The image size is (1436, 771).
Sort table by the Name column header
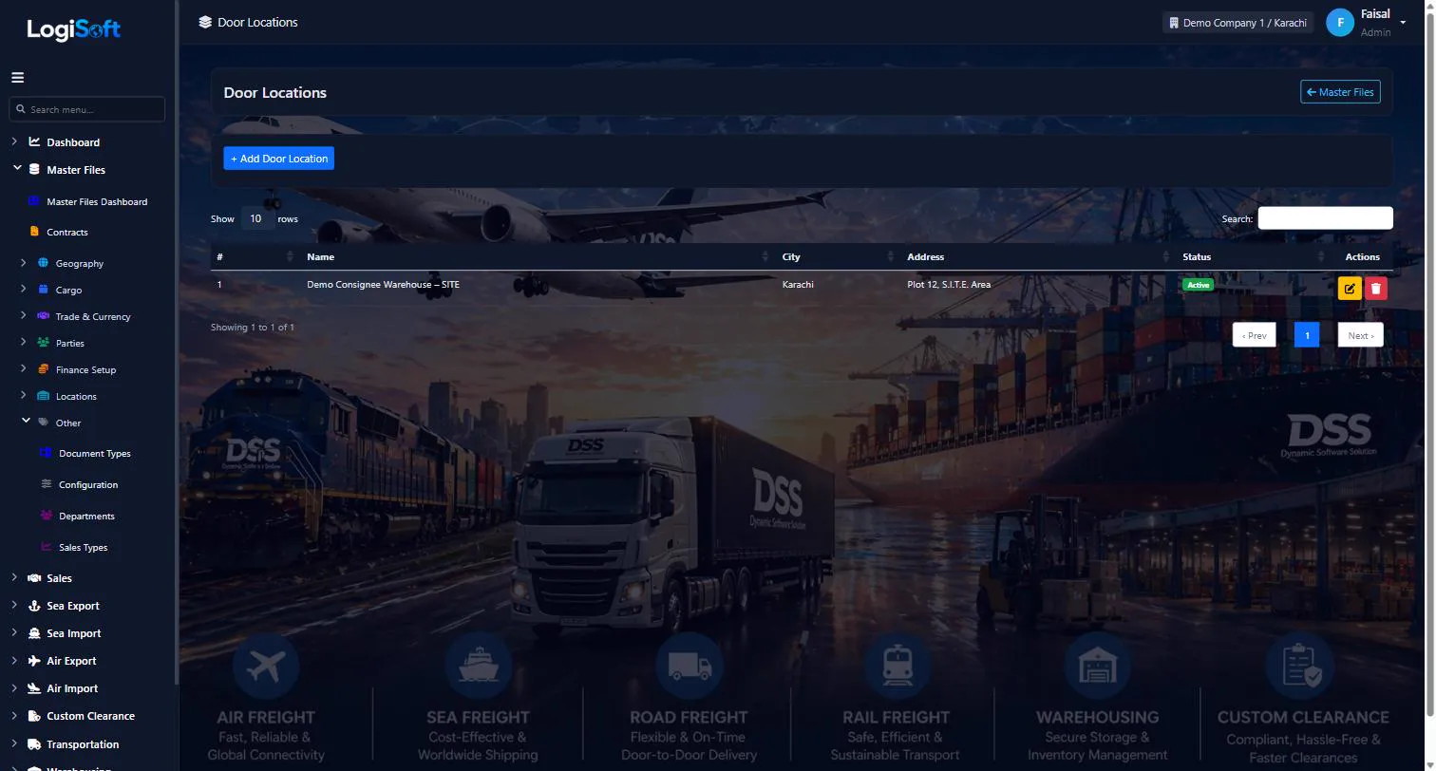(537, 256)
